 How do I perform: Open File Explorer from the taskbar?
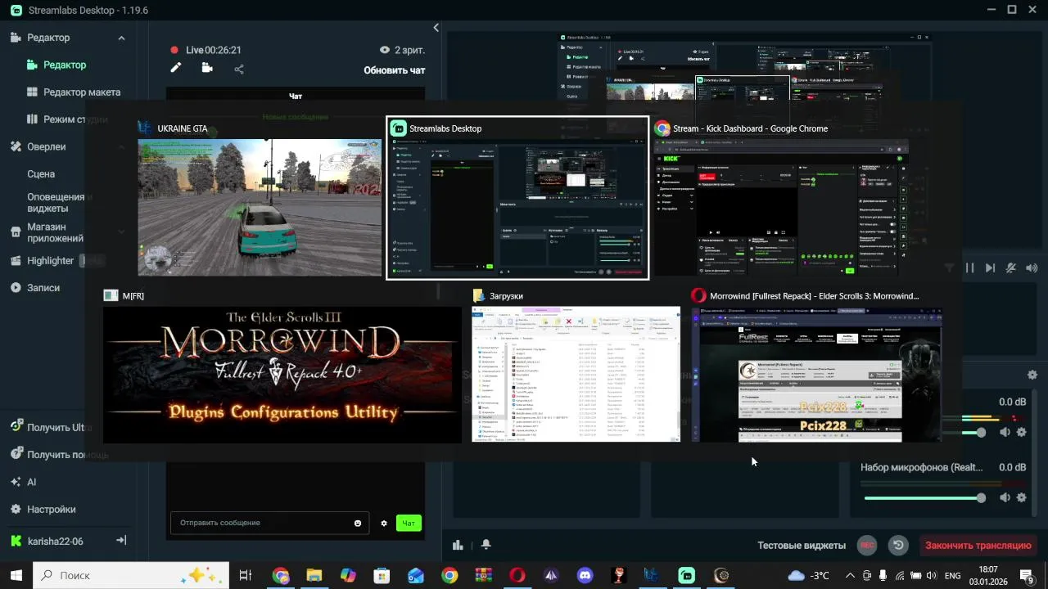click(x=314, y=575)
